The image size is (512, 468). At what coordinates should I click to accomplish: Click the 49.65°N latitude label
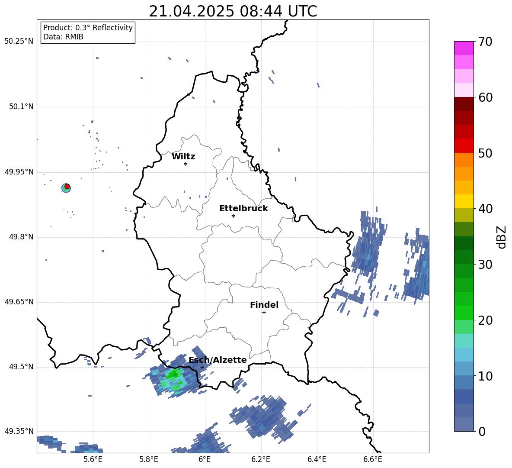pos(19,302)
